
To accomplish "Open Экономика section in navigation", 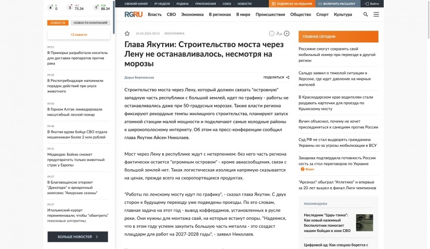I will 192,15.
